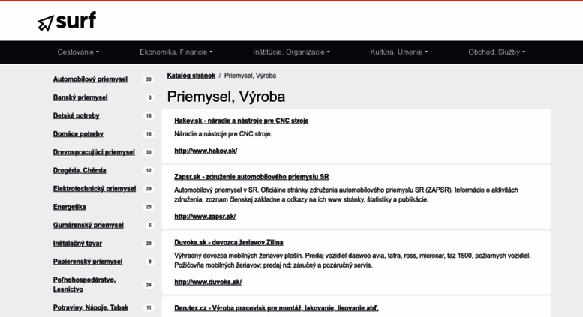The height and width of the screenshot is (317, 583).
Task: Click count badge 30 beside Automobilový priemysel
Action: 149,79
